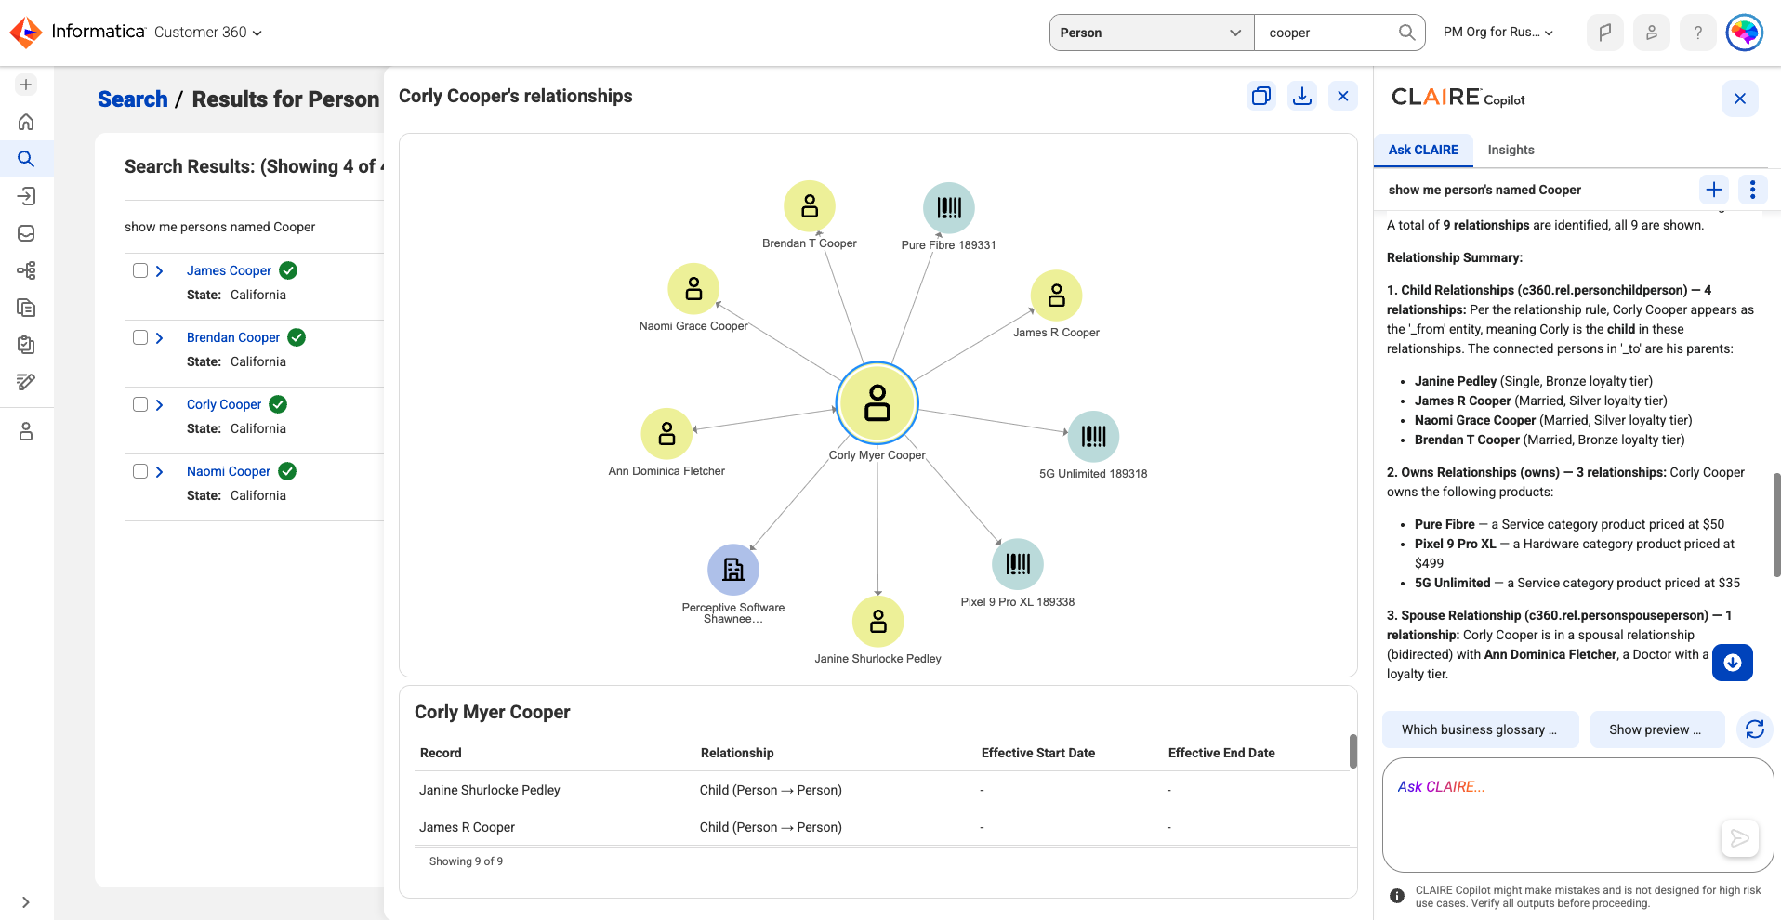Check the Brendan Cooper result checkbox
This screenshot has width=1781, height=920.
click(140, 337)
